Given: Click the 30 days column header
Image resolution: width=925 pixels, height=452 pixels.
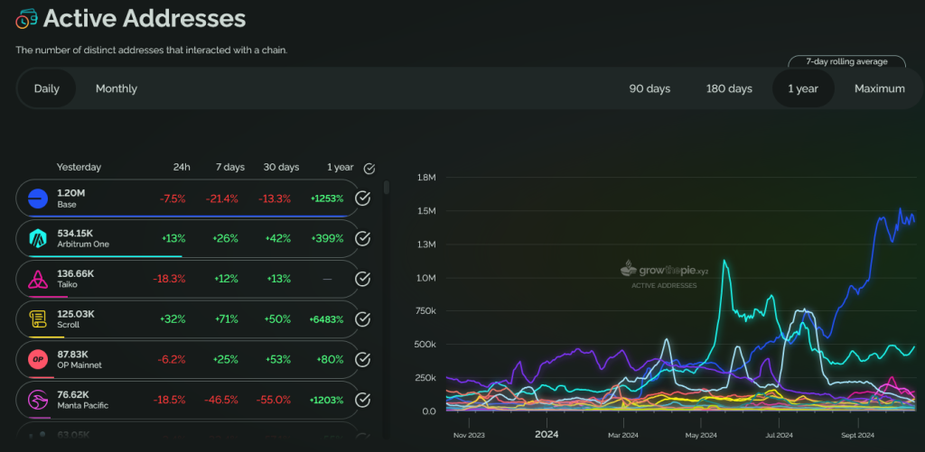Looking at the screenshot, I should click(282, 167).
